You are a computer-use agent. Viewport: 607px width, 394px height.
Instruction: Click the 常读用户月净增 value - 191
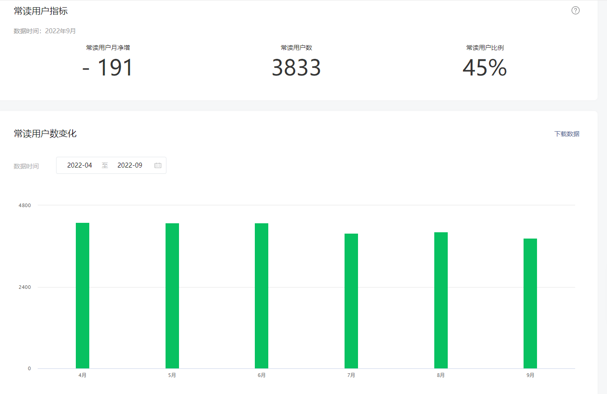[x=108, y=68]
